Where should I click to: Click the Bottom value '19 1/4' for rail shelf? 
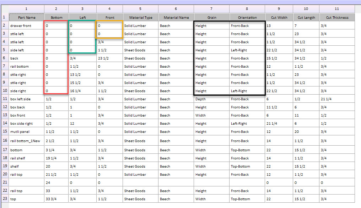click(56, 158)
